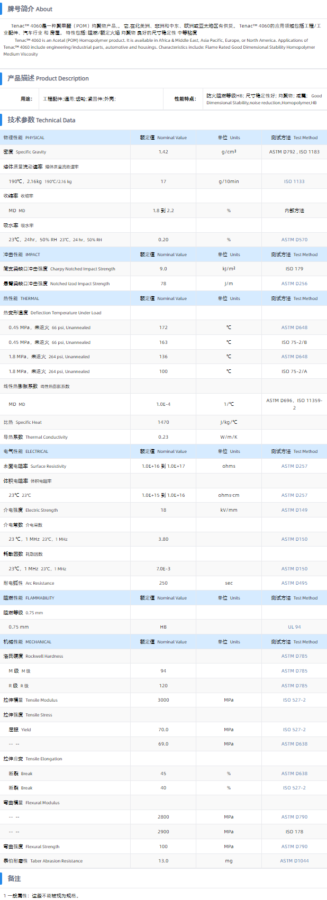The height and width of the screenshot is (900, 327).
Task: Open ASTM D790 link for Flexural Strength
Action: [x=294, y=847]
